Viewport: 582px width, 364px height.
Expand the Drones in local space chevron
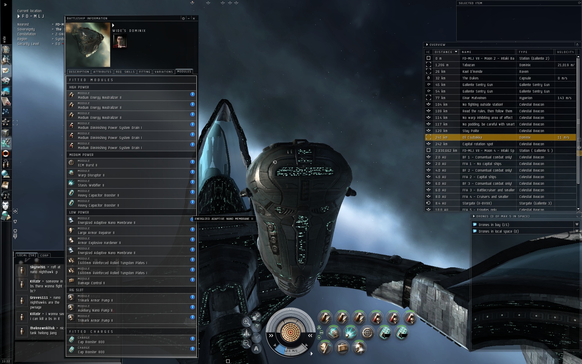[577, 231]
